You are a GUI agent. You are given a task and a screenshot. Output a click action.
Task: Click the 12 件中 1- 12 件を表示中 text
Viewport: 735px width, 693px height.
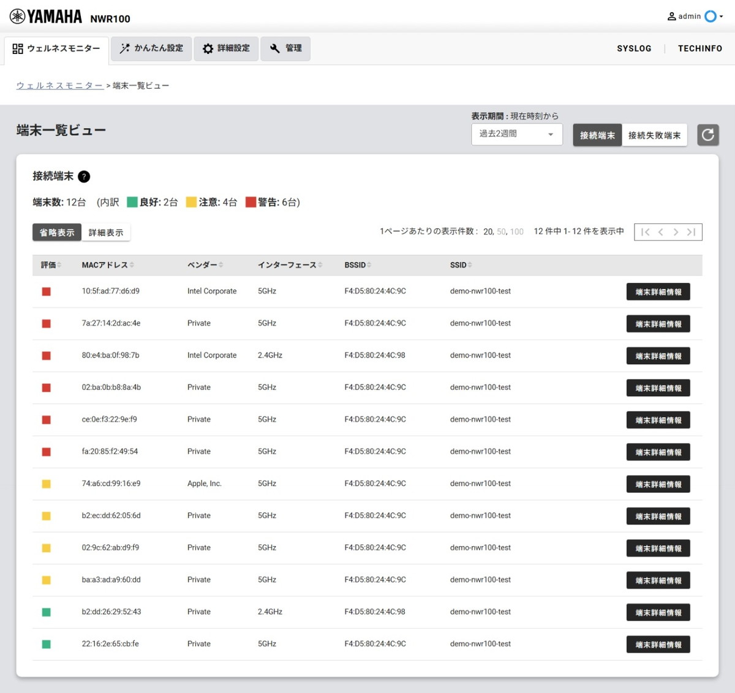[579, 231]
